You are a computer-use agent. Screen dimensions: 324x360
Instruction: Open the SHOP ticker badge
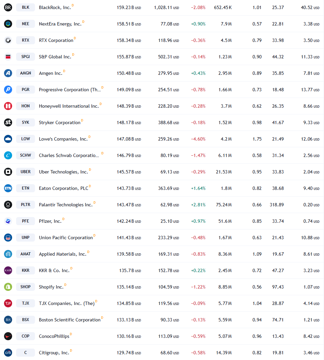coord(26,287)
